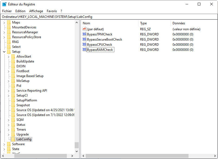Click the BypassCPUCheck DWORD icon
Image resolution: width=218 pixels, height=159 pixels.
click(84, 45)
